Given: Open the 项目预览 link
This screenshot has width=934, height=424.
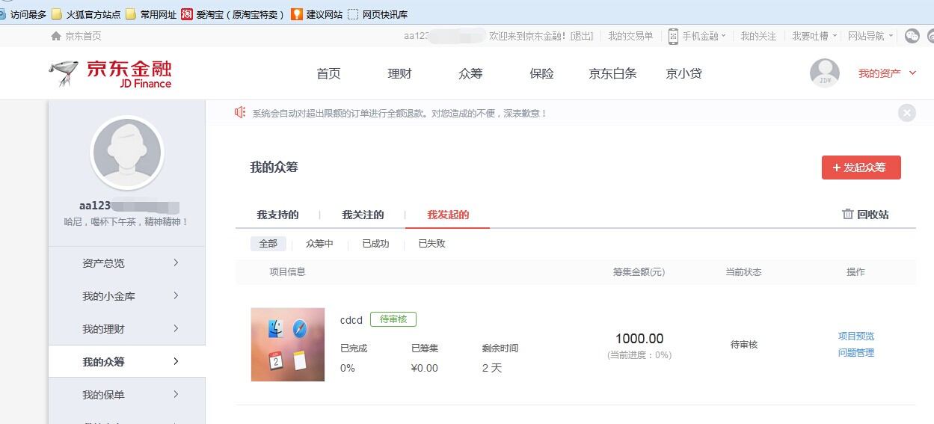Looking at the screenshot, I should point(856,337).
